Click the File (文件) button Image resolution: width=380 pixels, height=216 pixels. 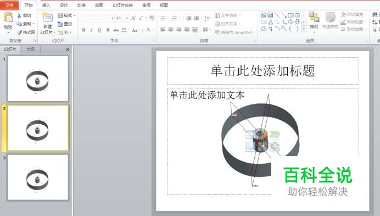9,5
